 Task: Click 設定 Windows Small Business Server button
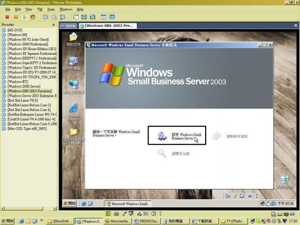click(x=177, y=135)
